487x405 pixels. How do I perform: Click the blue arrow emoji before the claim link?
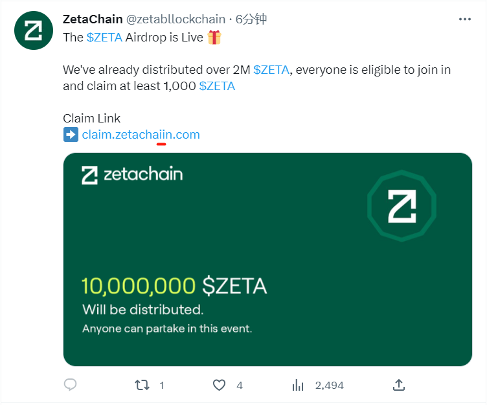71,135
